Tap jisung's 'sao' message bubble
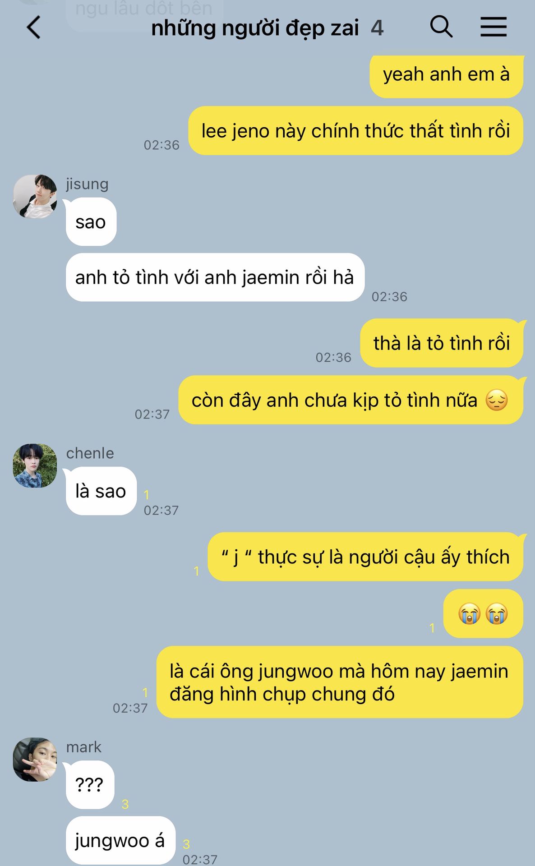This screenshot has width=535, height=866. pyautogui.click(x=91, y=222)
